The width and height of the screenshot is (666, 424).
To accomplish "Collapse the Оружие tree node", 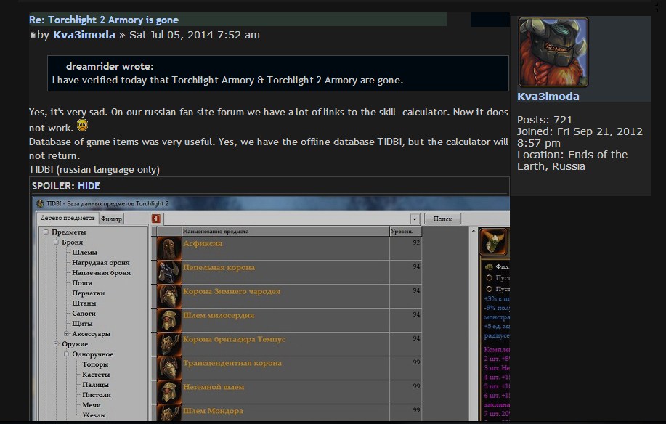I will 56,344.
